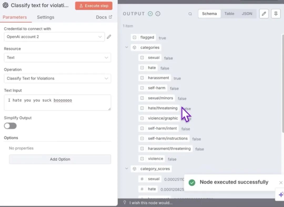Click the output search magnifier icon

pos(190,14)
